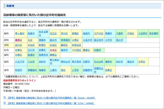The image size is (164, 109).
Task: Open the 小金井市 link
Action: (x=88, y=40)
